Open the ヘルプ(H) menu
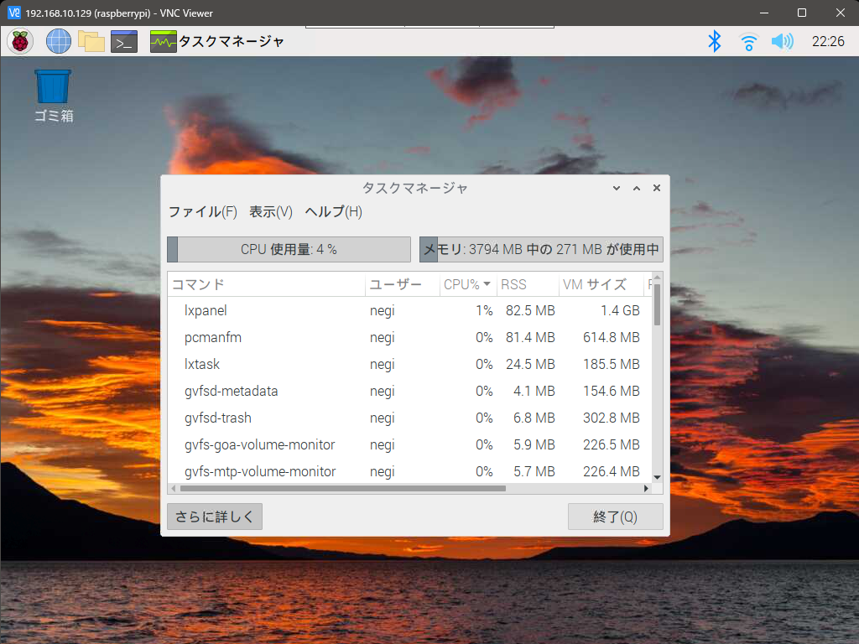Viewport: 859px width, 644px height. pos(333,211)
